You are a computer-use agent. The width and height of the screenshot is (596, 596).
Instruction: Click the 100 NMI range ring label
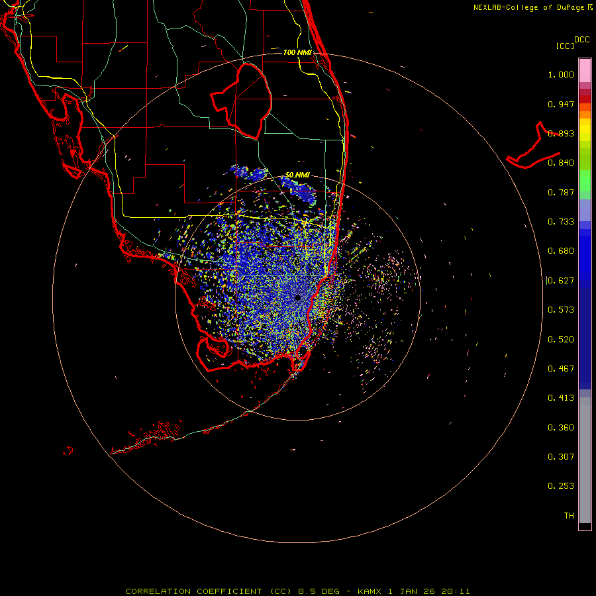point(297,52)
